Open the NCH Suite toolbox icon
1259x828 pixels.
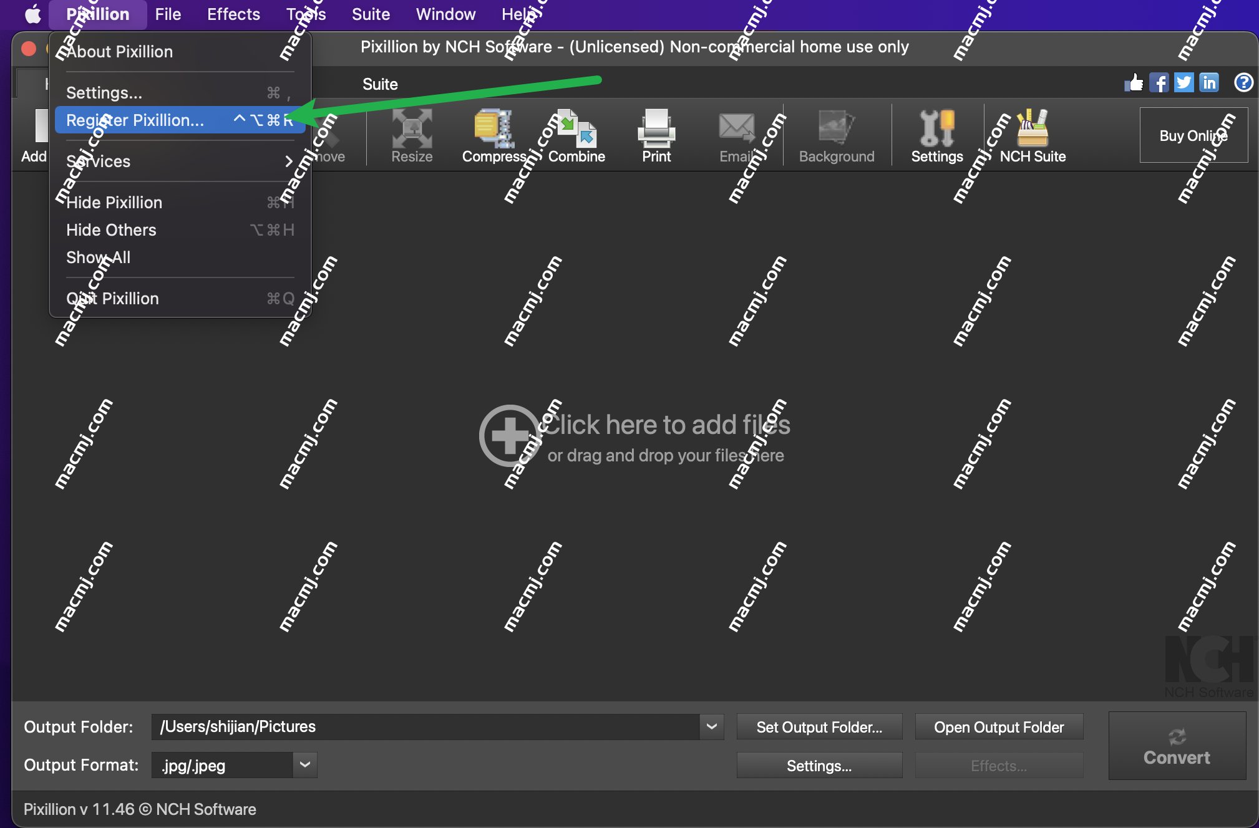1033,136
